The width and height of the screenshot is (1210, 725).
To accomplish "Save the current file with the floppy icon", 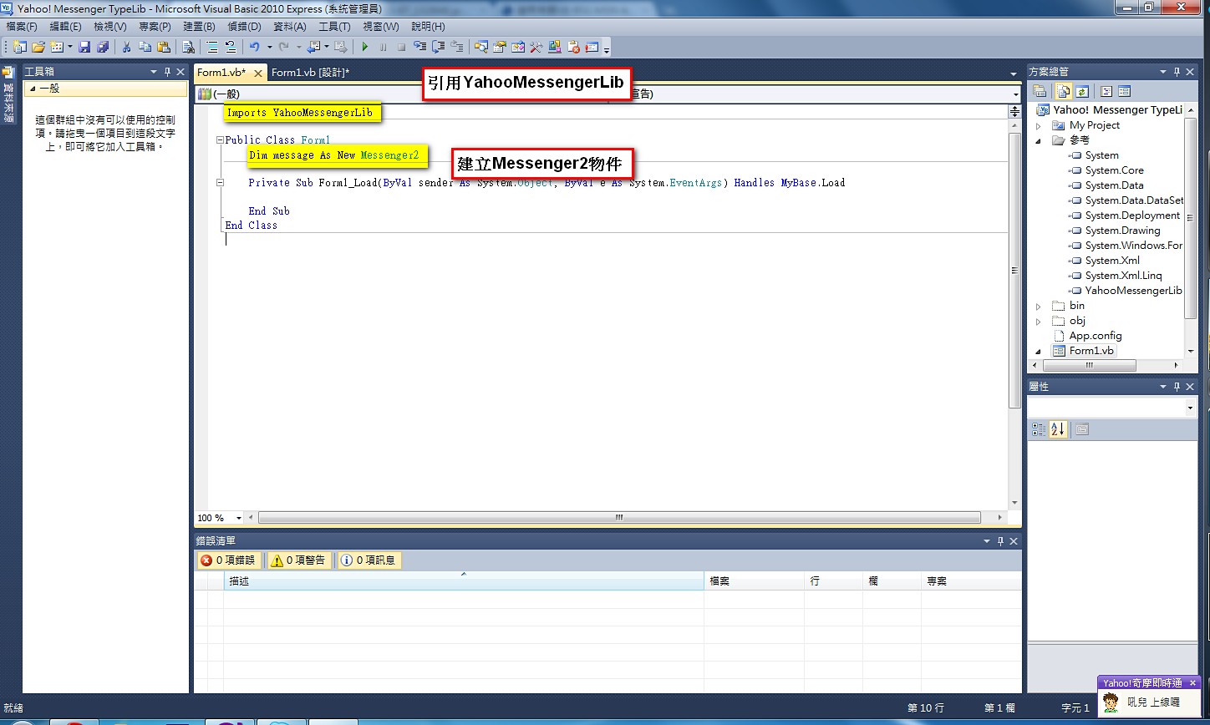I will 84,47.
